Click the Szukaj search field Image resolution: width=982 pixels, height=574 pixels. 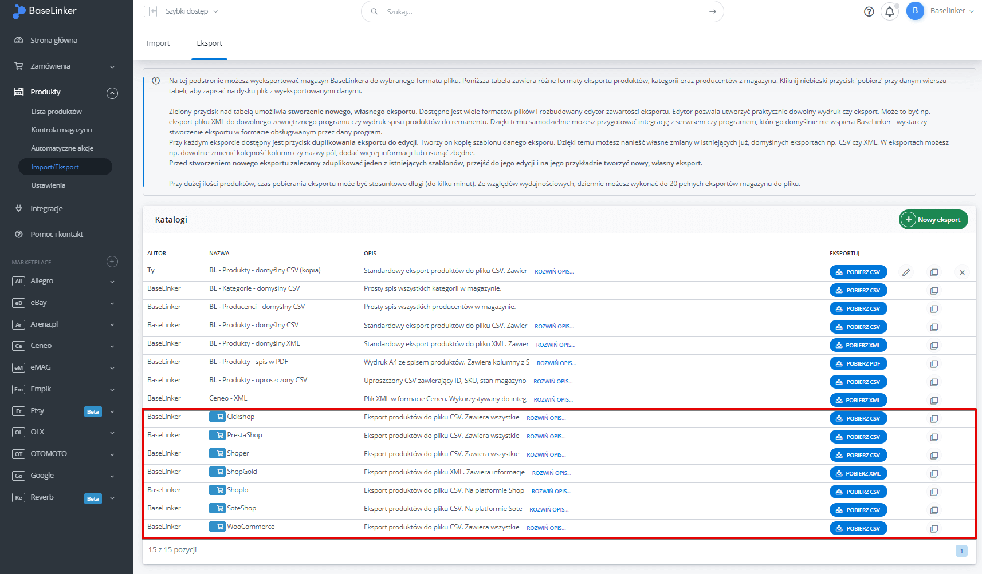[542, 11]
